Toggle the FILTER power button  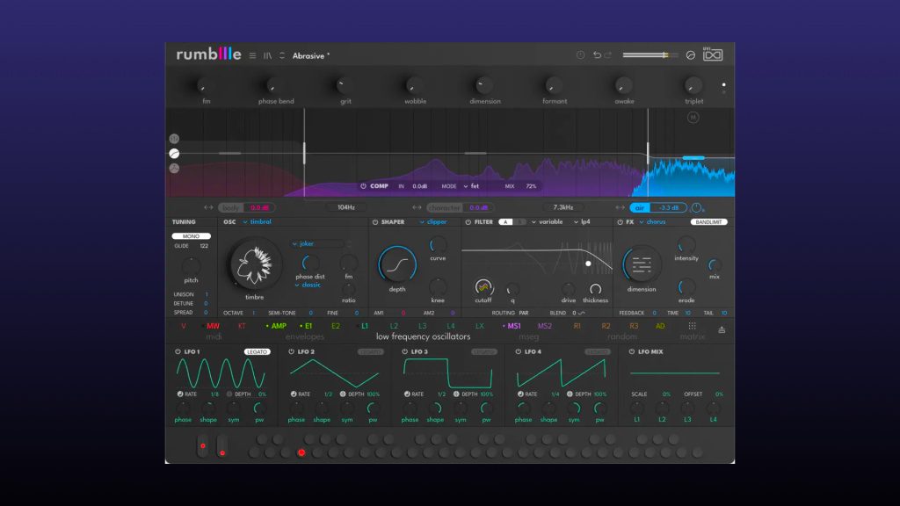tap(468, 222)
